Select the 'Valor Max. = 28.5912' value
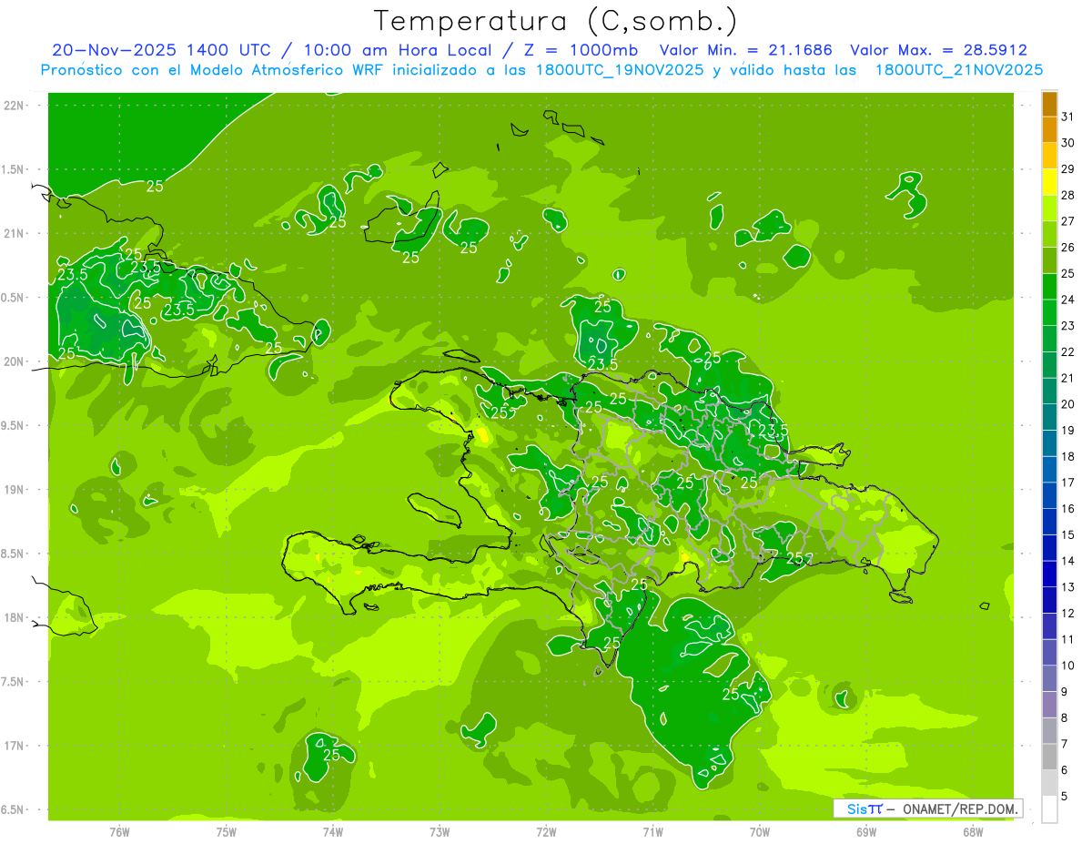The image size is (1092, 844). coord(938,50)
